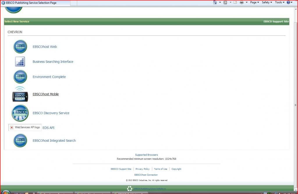The height and width of the screenshot is (194, 298).
Task: Click the scrollbar down arrow
Action: [x=296, y=189]
